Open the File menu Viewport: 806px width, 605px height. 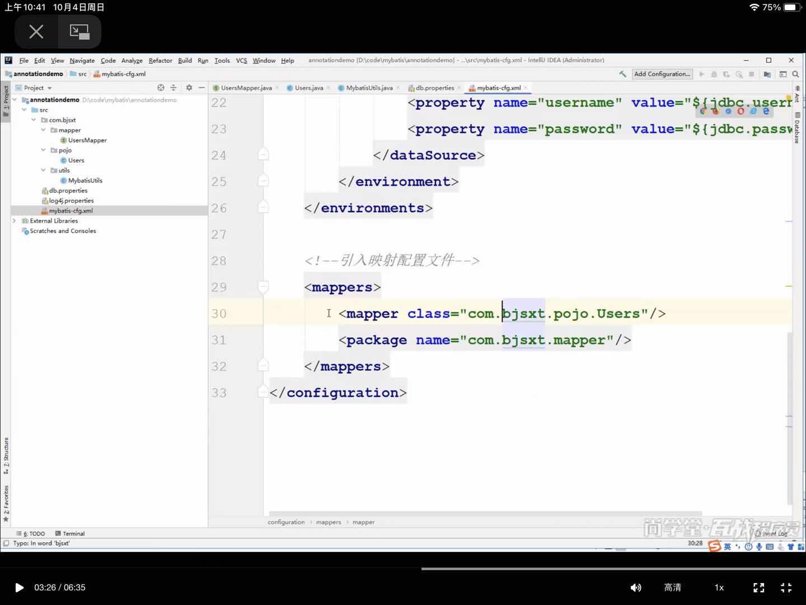(x=24, y=61)
